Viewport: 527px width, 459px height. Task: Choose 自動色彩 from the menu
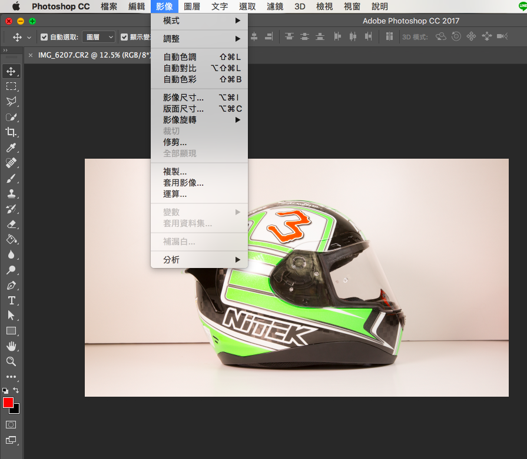click(x=199, y=79)
